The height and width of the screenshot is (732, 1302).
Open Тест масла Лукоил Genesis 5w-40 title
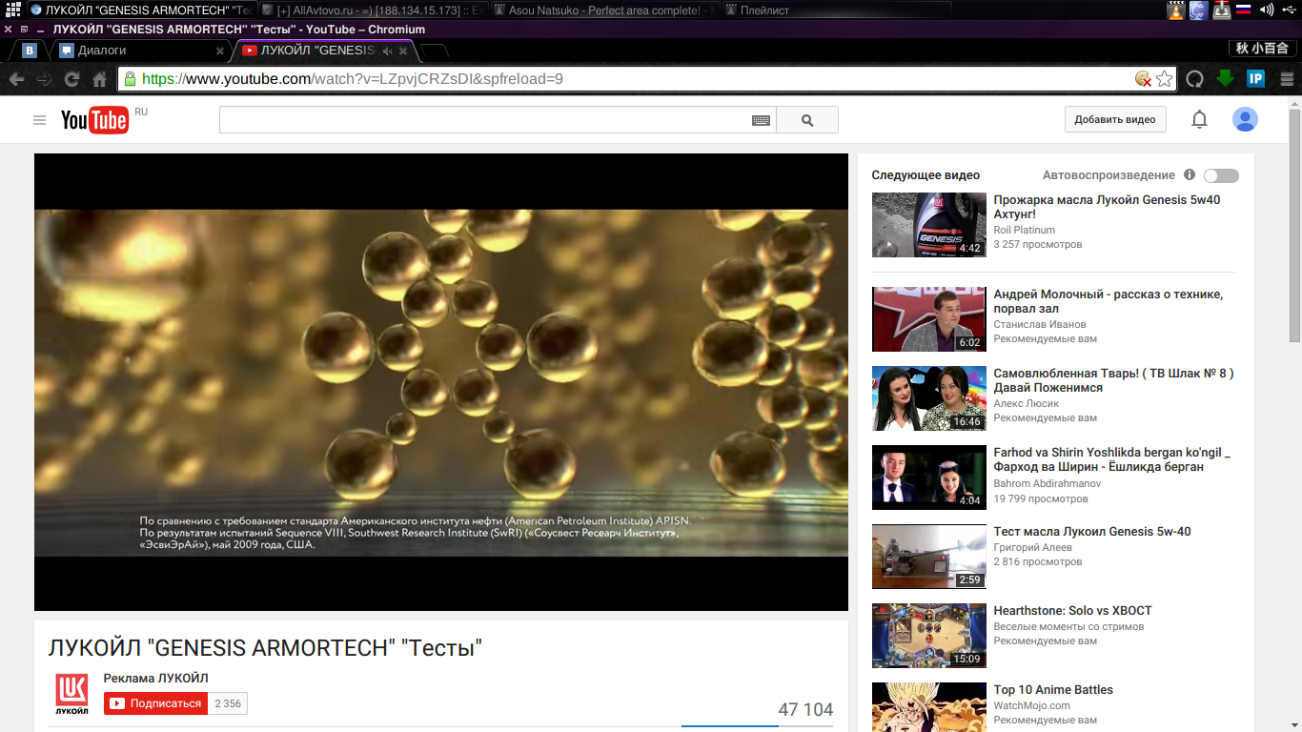coord(1092,532)
